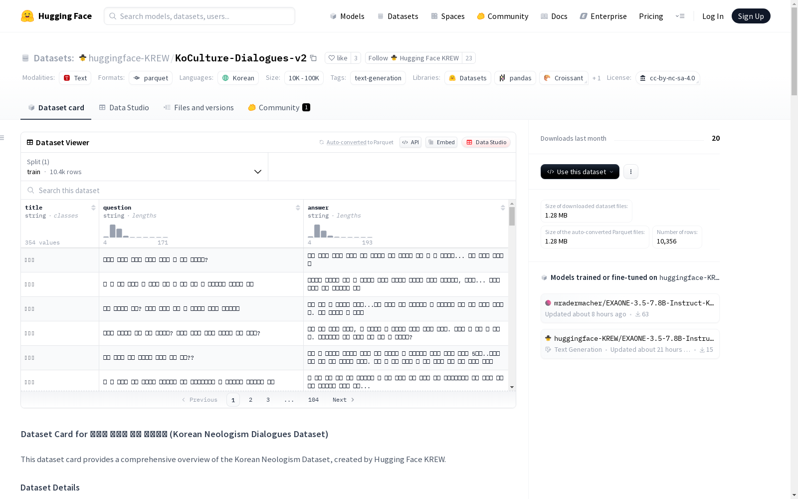
Task: Open the huggingface-KREW/EXAONE-3.5-7.8B-Instruct model card
Action: pyautogui.click(x=630, y=344)
